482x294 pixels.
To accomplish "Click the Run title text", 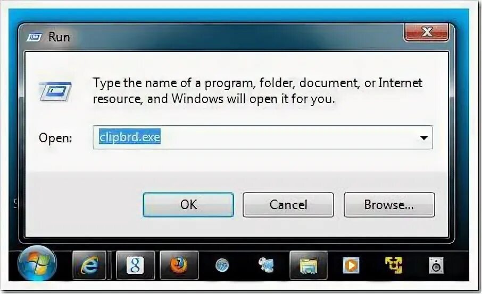I will [59, 37].
